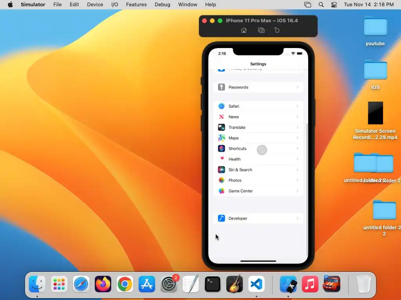Viewport: 401px width, 300px height.
Task: Expand Health row chevron
Action: pyautogui.click(x=298, y=159)
